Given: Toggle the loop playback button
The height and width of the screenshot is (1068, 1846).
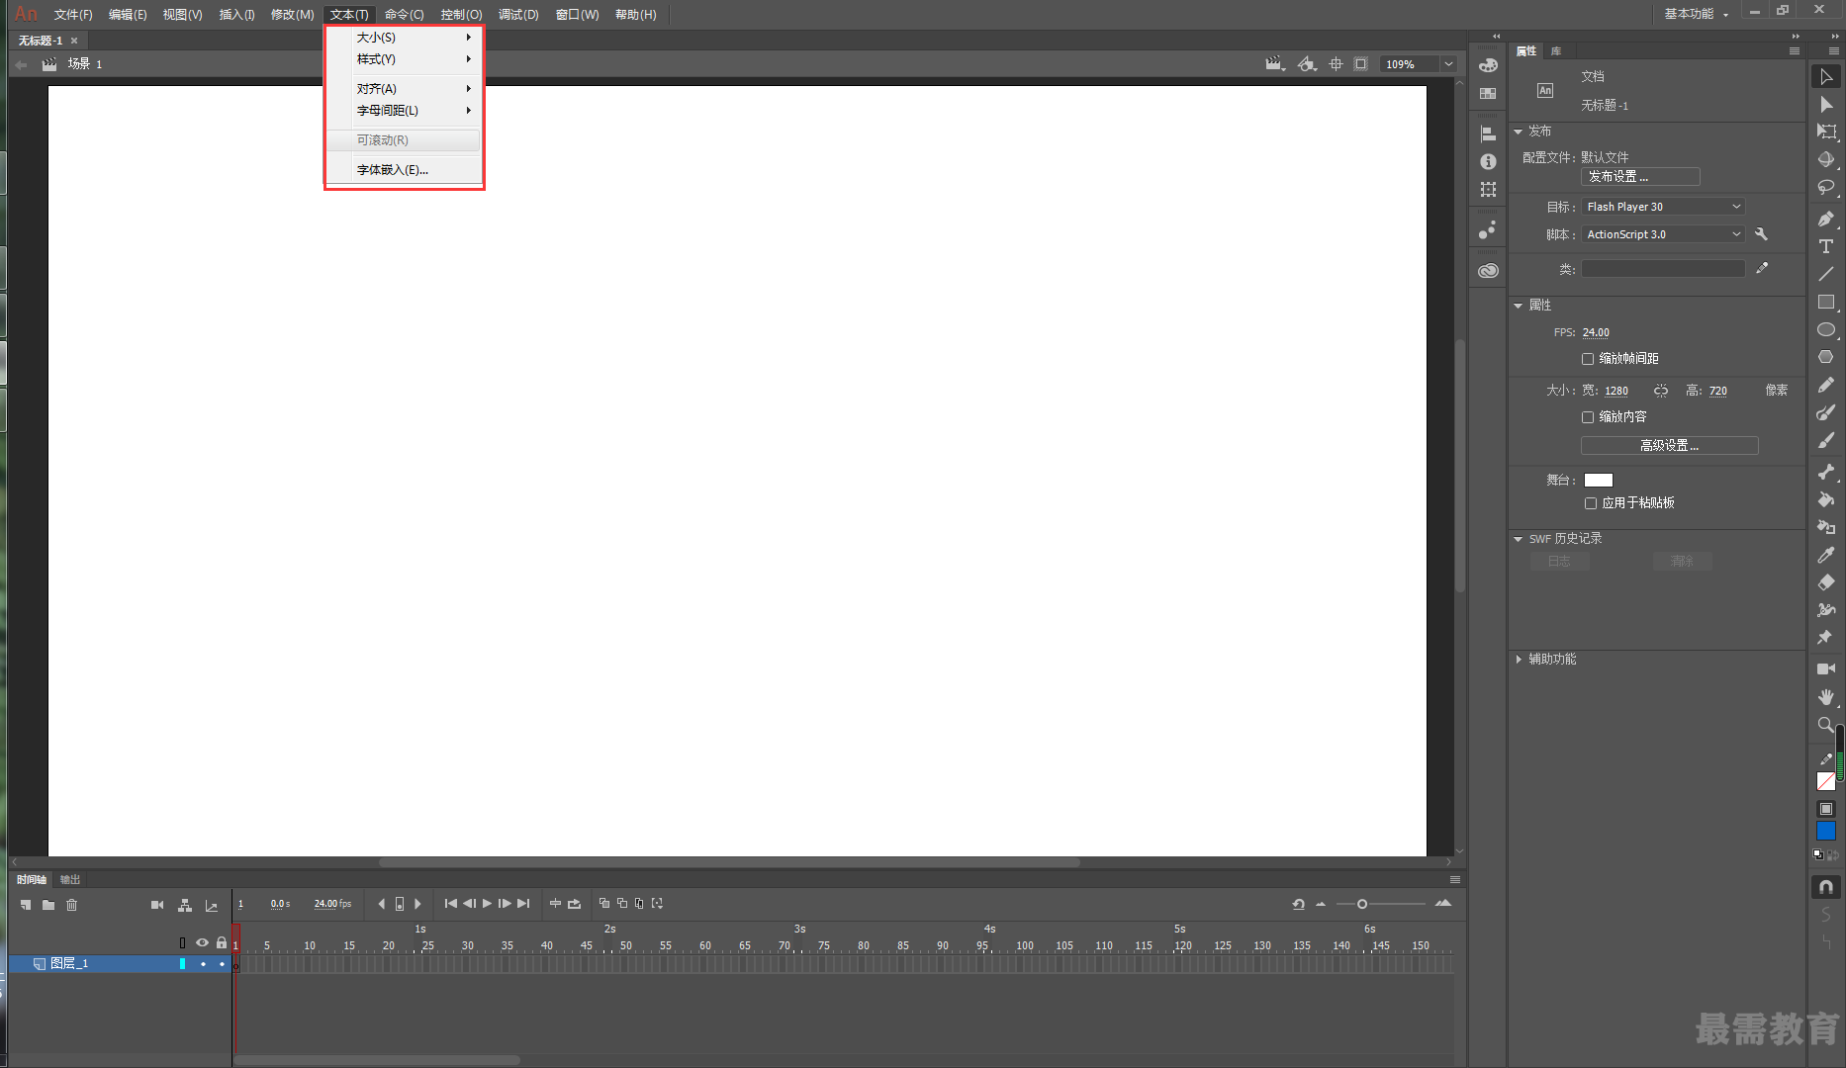Looking at the screenshot, I should (574, 904).
